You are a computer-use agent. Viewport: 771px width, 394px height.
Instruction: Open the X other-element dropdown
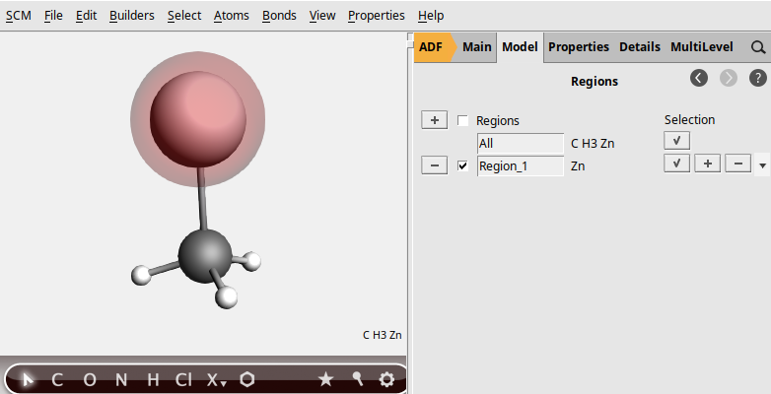[216, 379]
